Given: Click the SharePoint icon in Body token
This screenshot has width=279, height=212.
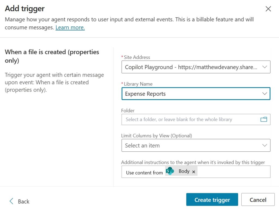Looking at the screenshot, I should (170, 171).
